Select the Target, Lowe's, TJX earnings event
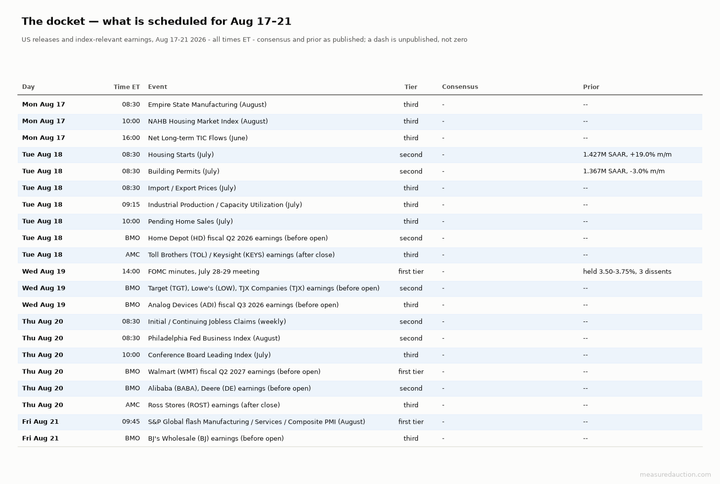 pyautogui.click(x=264, y=288)
